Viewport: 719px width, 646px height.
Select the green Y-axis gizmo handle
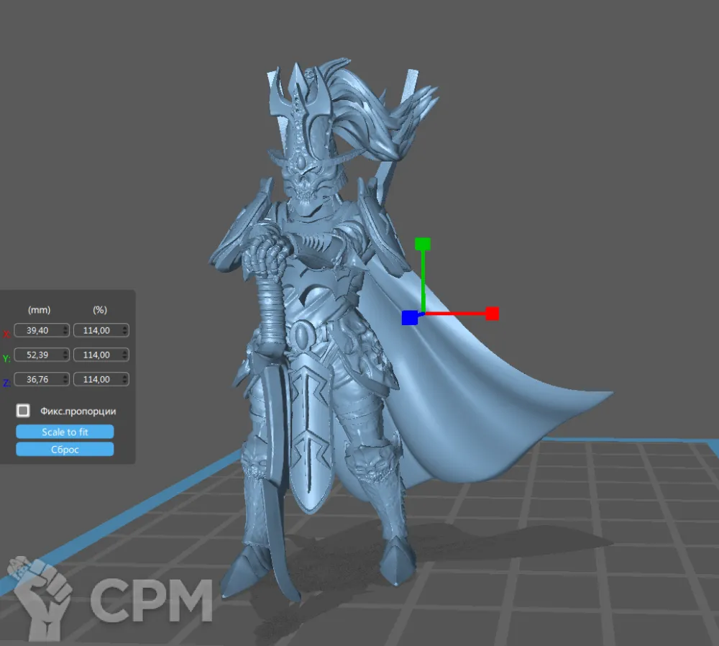point(423,244)
